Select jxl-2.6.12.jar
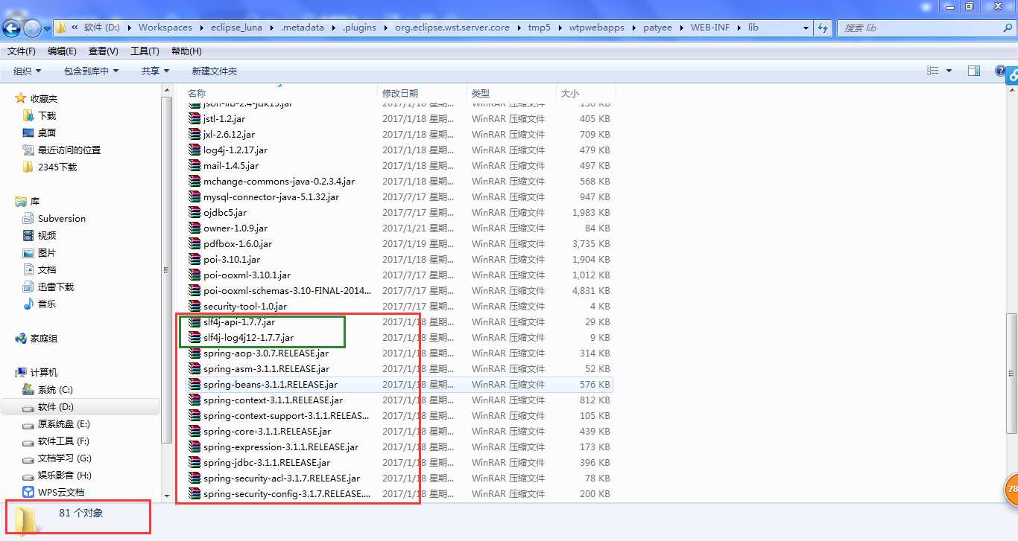 [x=229, y=134]
